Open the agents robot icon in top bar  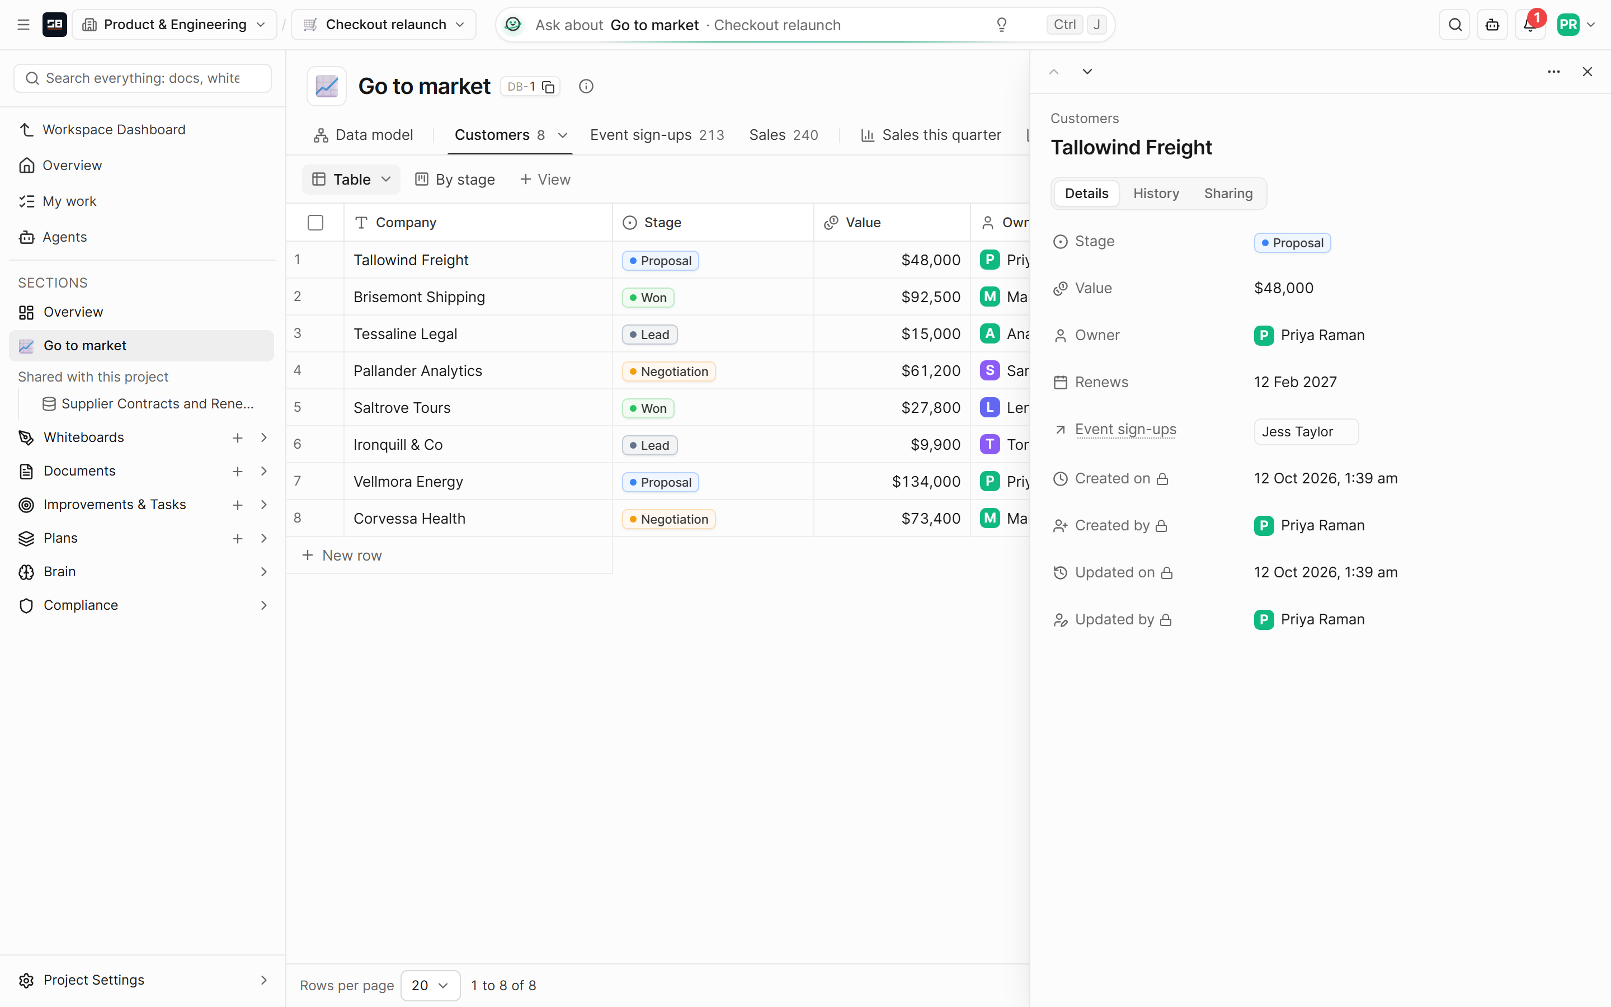point(1492,25)
